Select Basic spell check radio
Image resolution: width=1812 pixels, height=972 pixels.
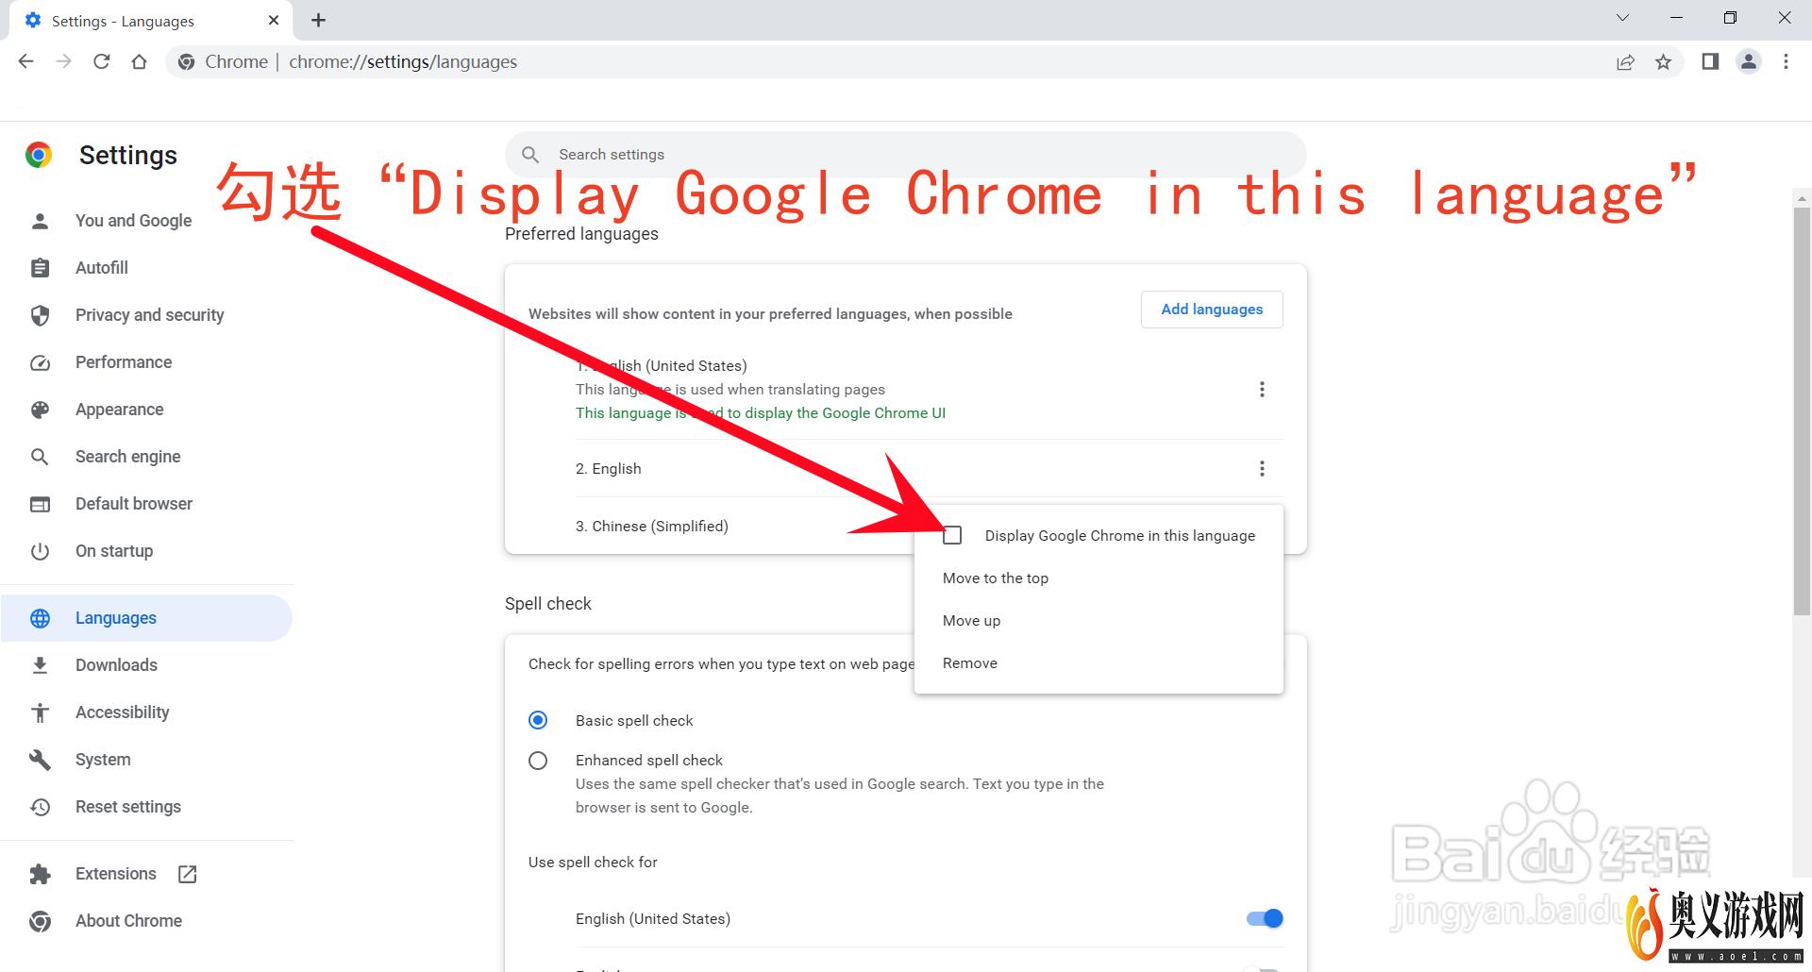(538, 720)
